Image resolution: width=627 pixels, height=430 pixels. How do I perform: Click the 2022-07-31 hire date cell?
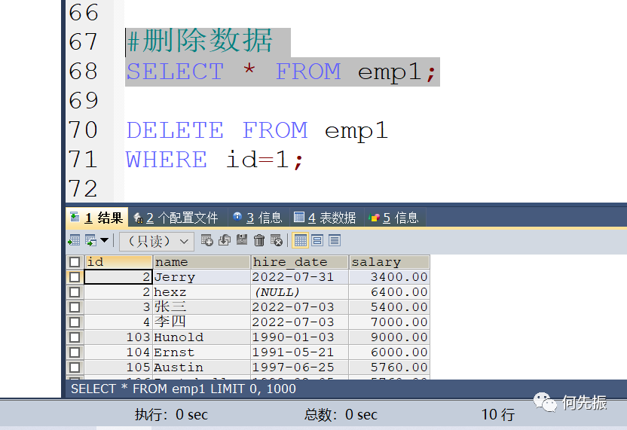(x=299, y=277)
